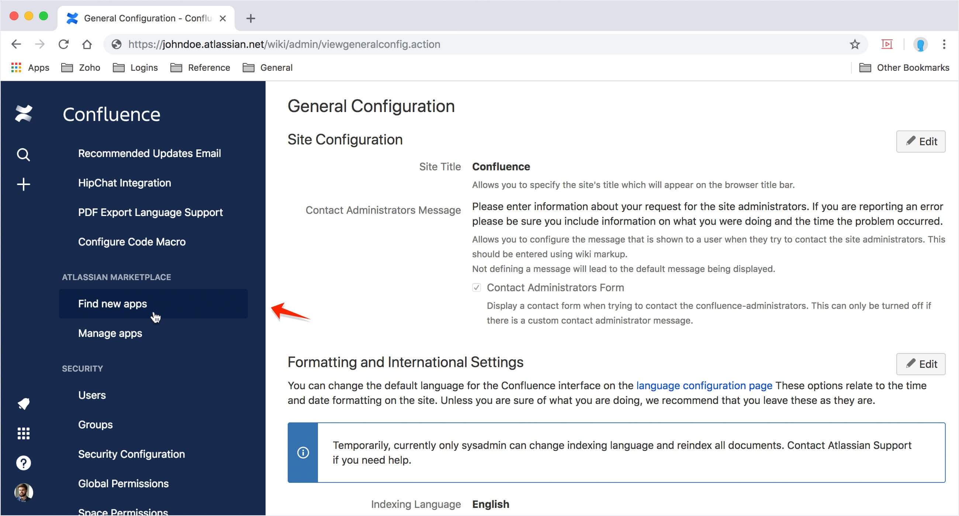
Task: Click the browser reload icon
Action: pyautogui.click(x=64, y=44)
